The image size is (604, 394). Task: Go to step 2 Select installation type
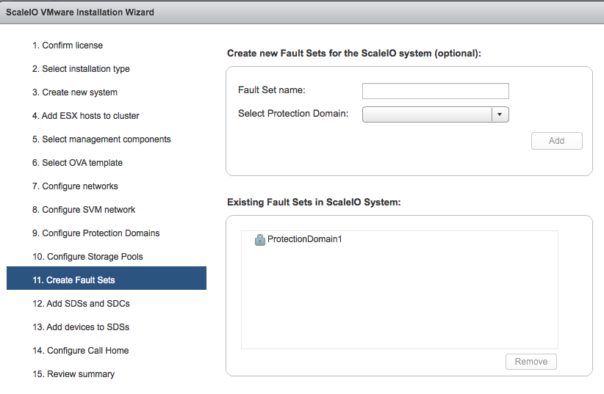coord(81,69)
